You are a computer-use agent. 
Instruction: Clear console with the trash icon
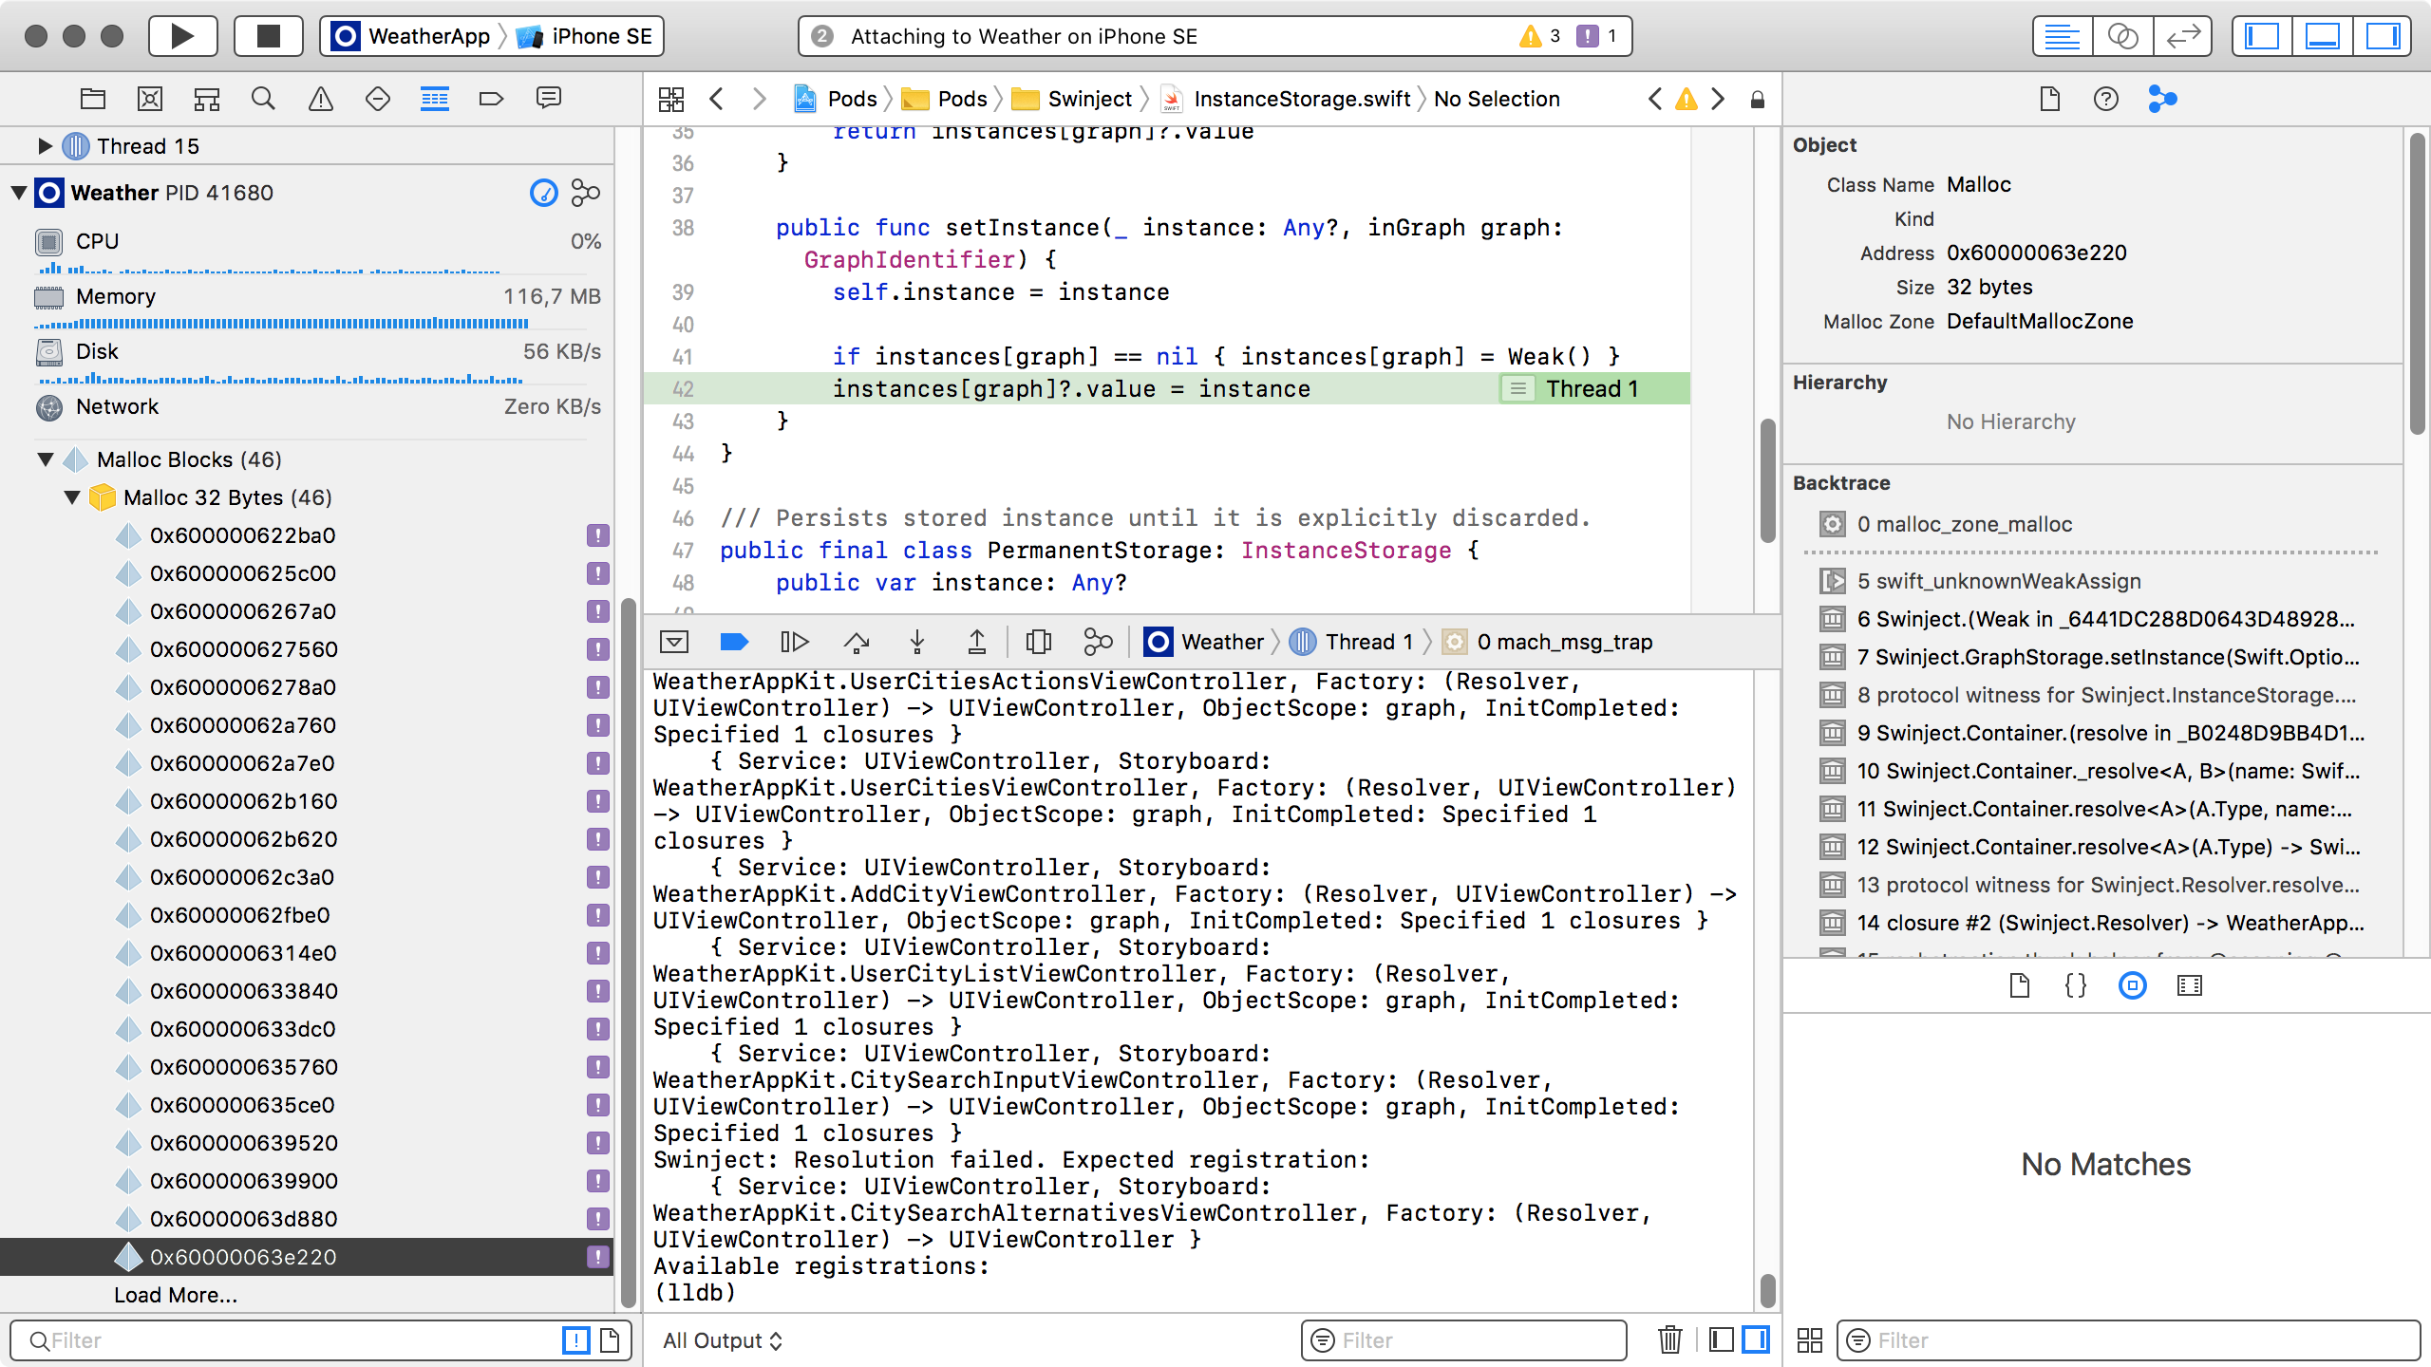(x=1669, y=1340)
